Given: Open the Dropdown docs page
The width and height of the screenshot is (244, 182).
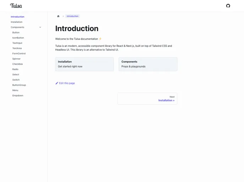Looking at the screenshot, I should [18, 96].
